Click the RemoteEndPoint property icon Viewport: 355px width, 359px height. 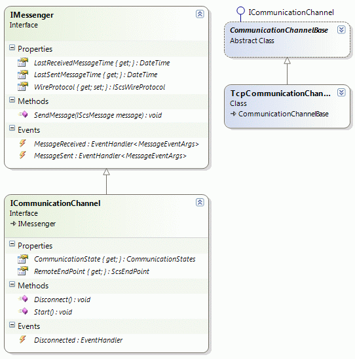point(23,271)
